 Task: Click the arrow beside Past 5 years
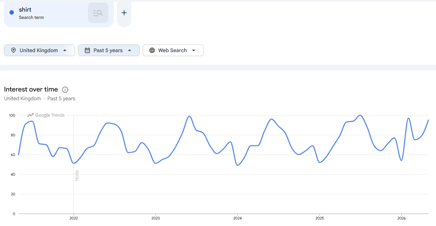point(130,50)
